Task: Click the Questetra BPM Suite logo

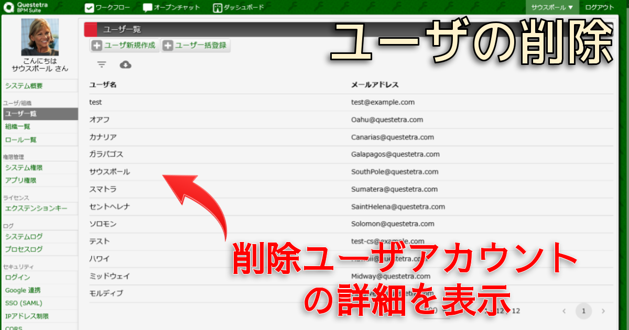Action: [25, 7]
